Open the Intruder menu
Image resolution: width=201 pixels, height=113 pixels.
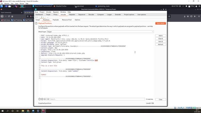(x=49, y=12)
